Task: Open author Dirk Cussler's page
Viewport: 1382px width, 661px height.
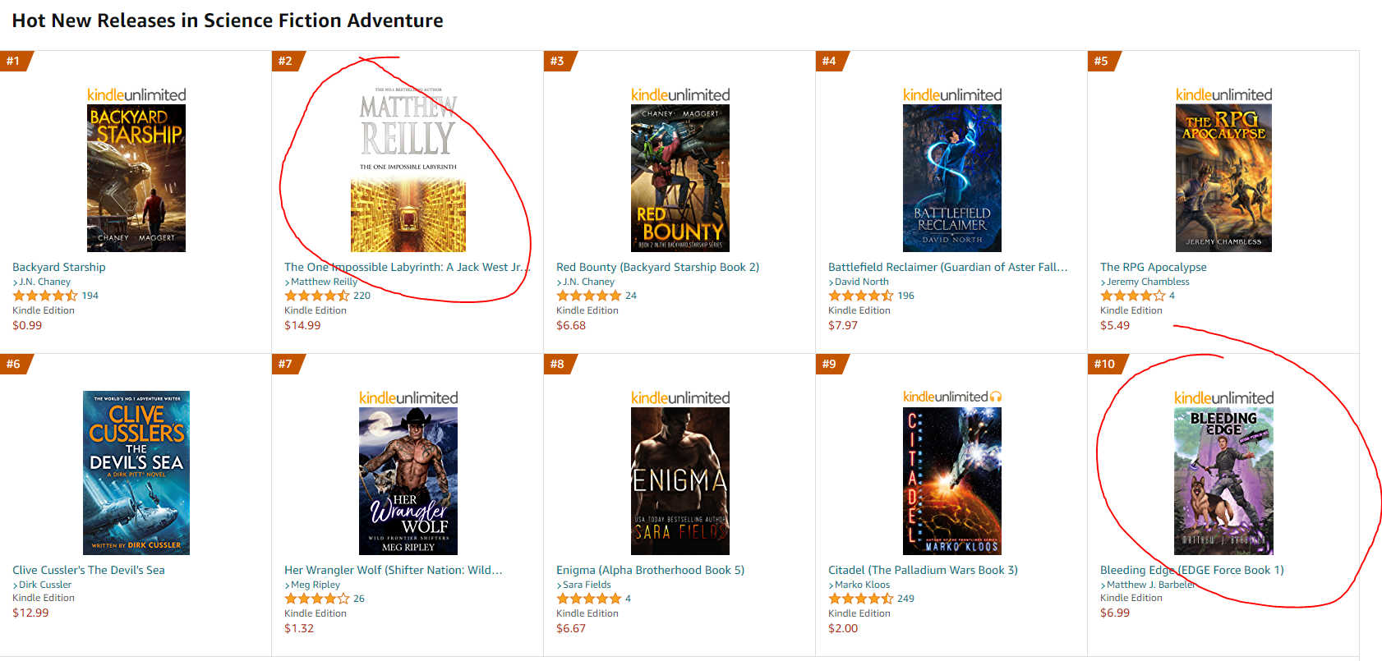Action: pos(45,585)
